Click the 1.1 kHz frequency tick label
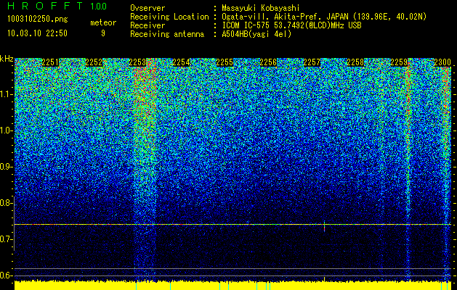Screen dimensions: 457x290 click(6, 94)
